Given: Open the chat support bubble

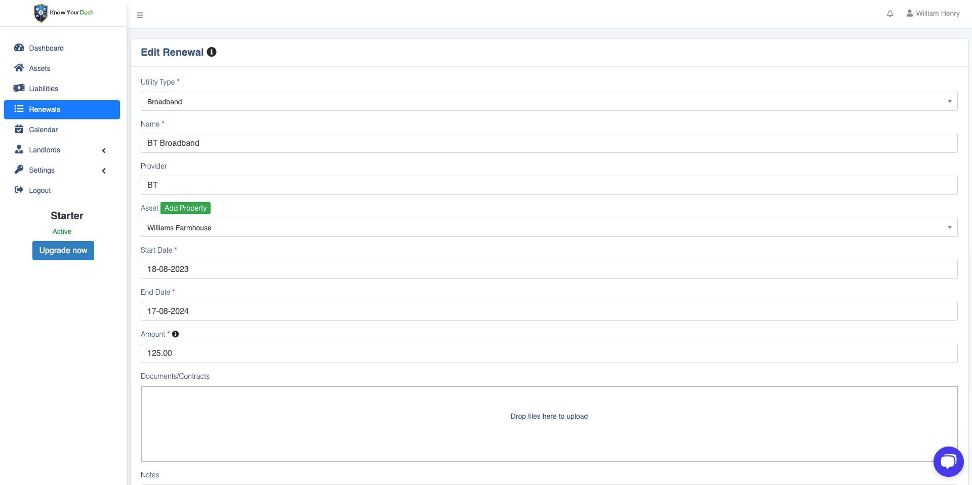Looking at the screenshot, I should coord(948,461).
